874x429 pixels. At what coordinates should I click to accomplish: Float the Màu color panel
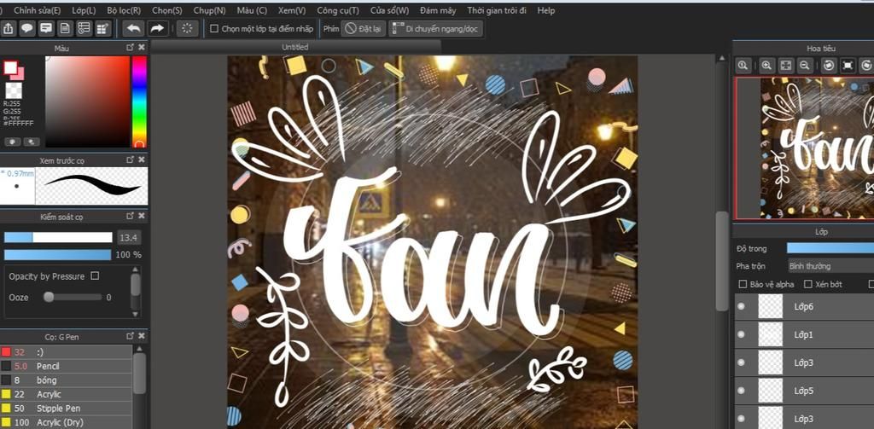(x=131, y=48)
